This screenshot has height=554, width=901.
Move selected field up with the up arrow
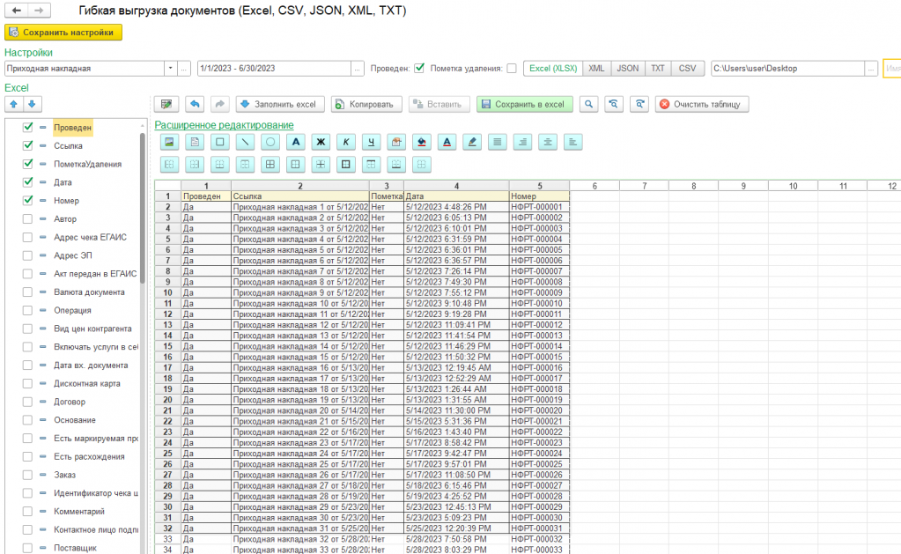coord(13,105)
